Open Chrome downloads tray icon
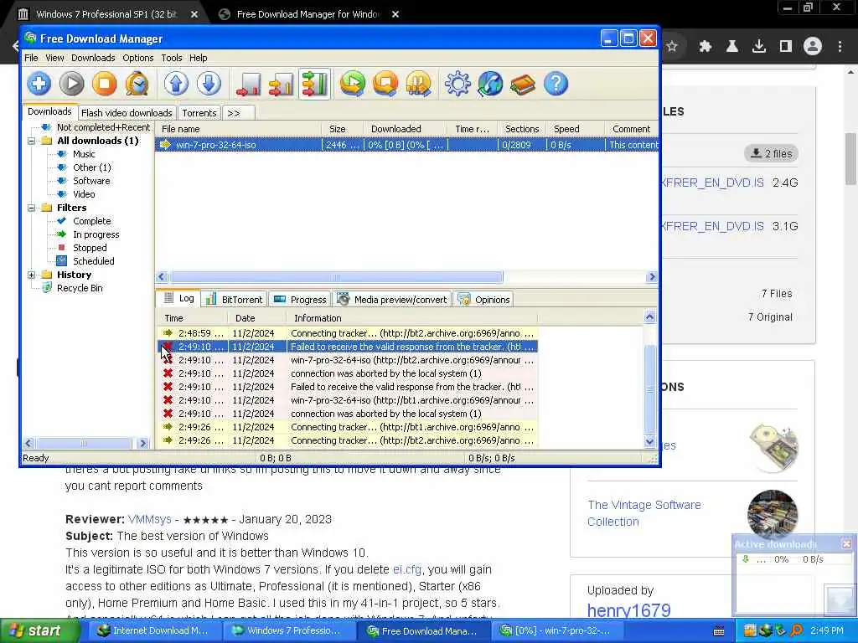 (759, 47)
